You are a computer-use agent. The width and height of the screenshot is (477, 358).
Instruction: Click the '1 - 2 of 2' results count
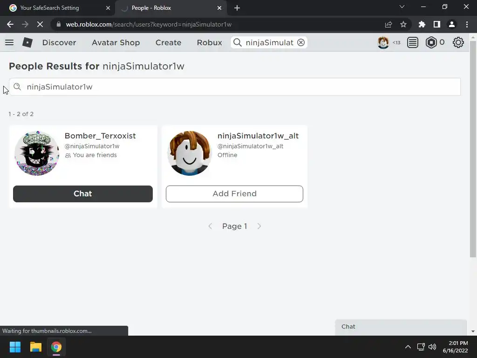[21, 114]
